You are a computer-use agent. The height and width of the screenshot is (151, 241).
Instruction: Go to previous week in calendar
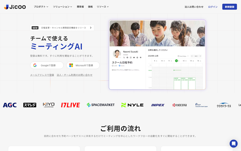click(x=192, y=56)
